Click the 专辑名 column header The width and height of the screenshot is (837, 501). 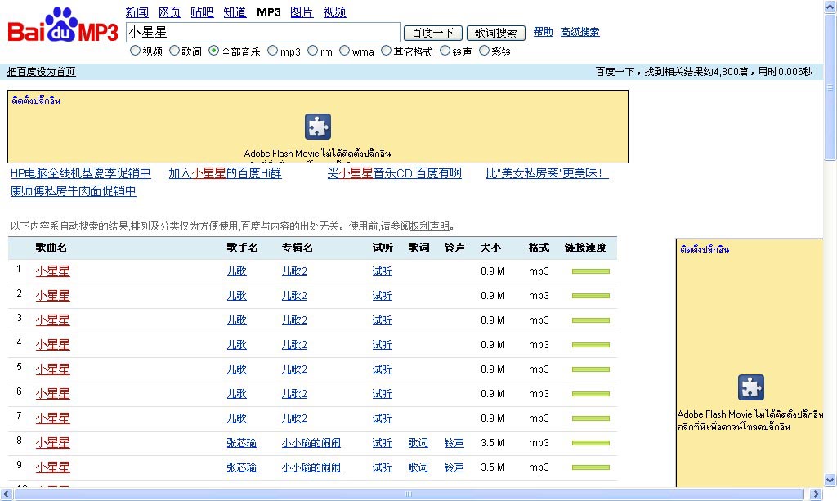[298, 248]
